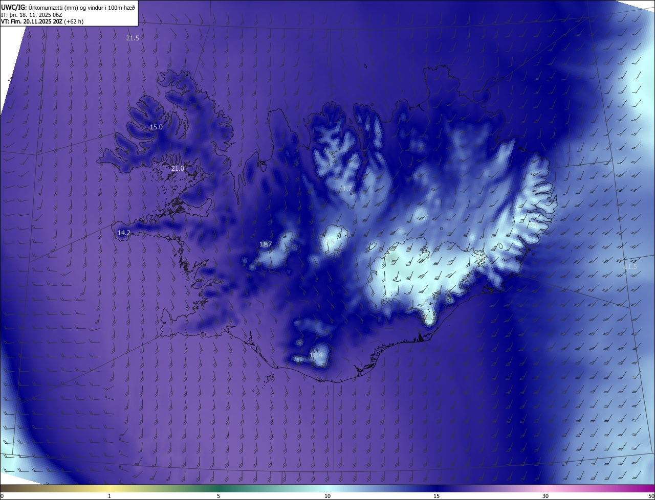Click the 14.2 value label on the peninsula tip

(x=124, y=233)
